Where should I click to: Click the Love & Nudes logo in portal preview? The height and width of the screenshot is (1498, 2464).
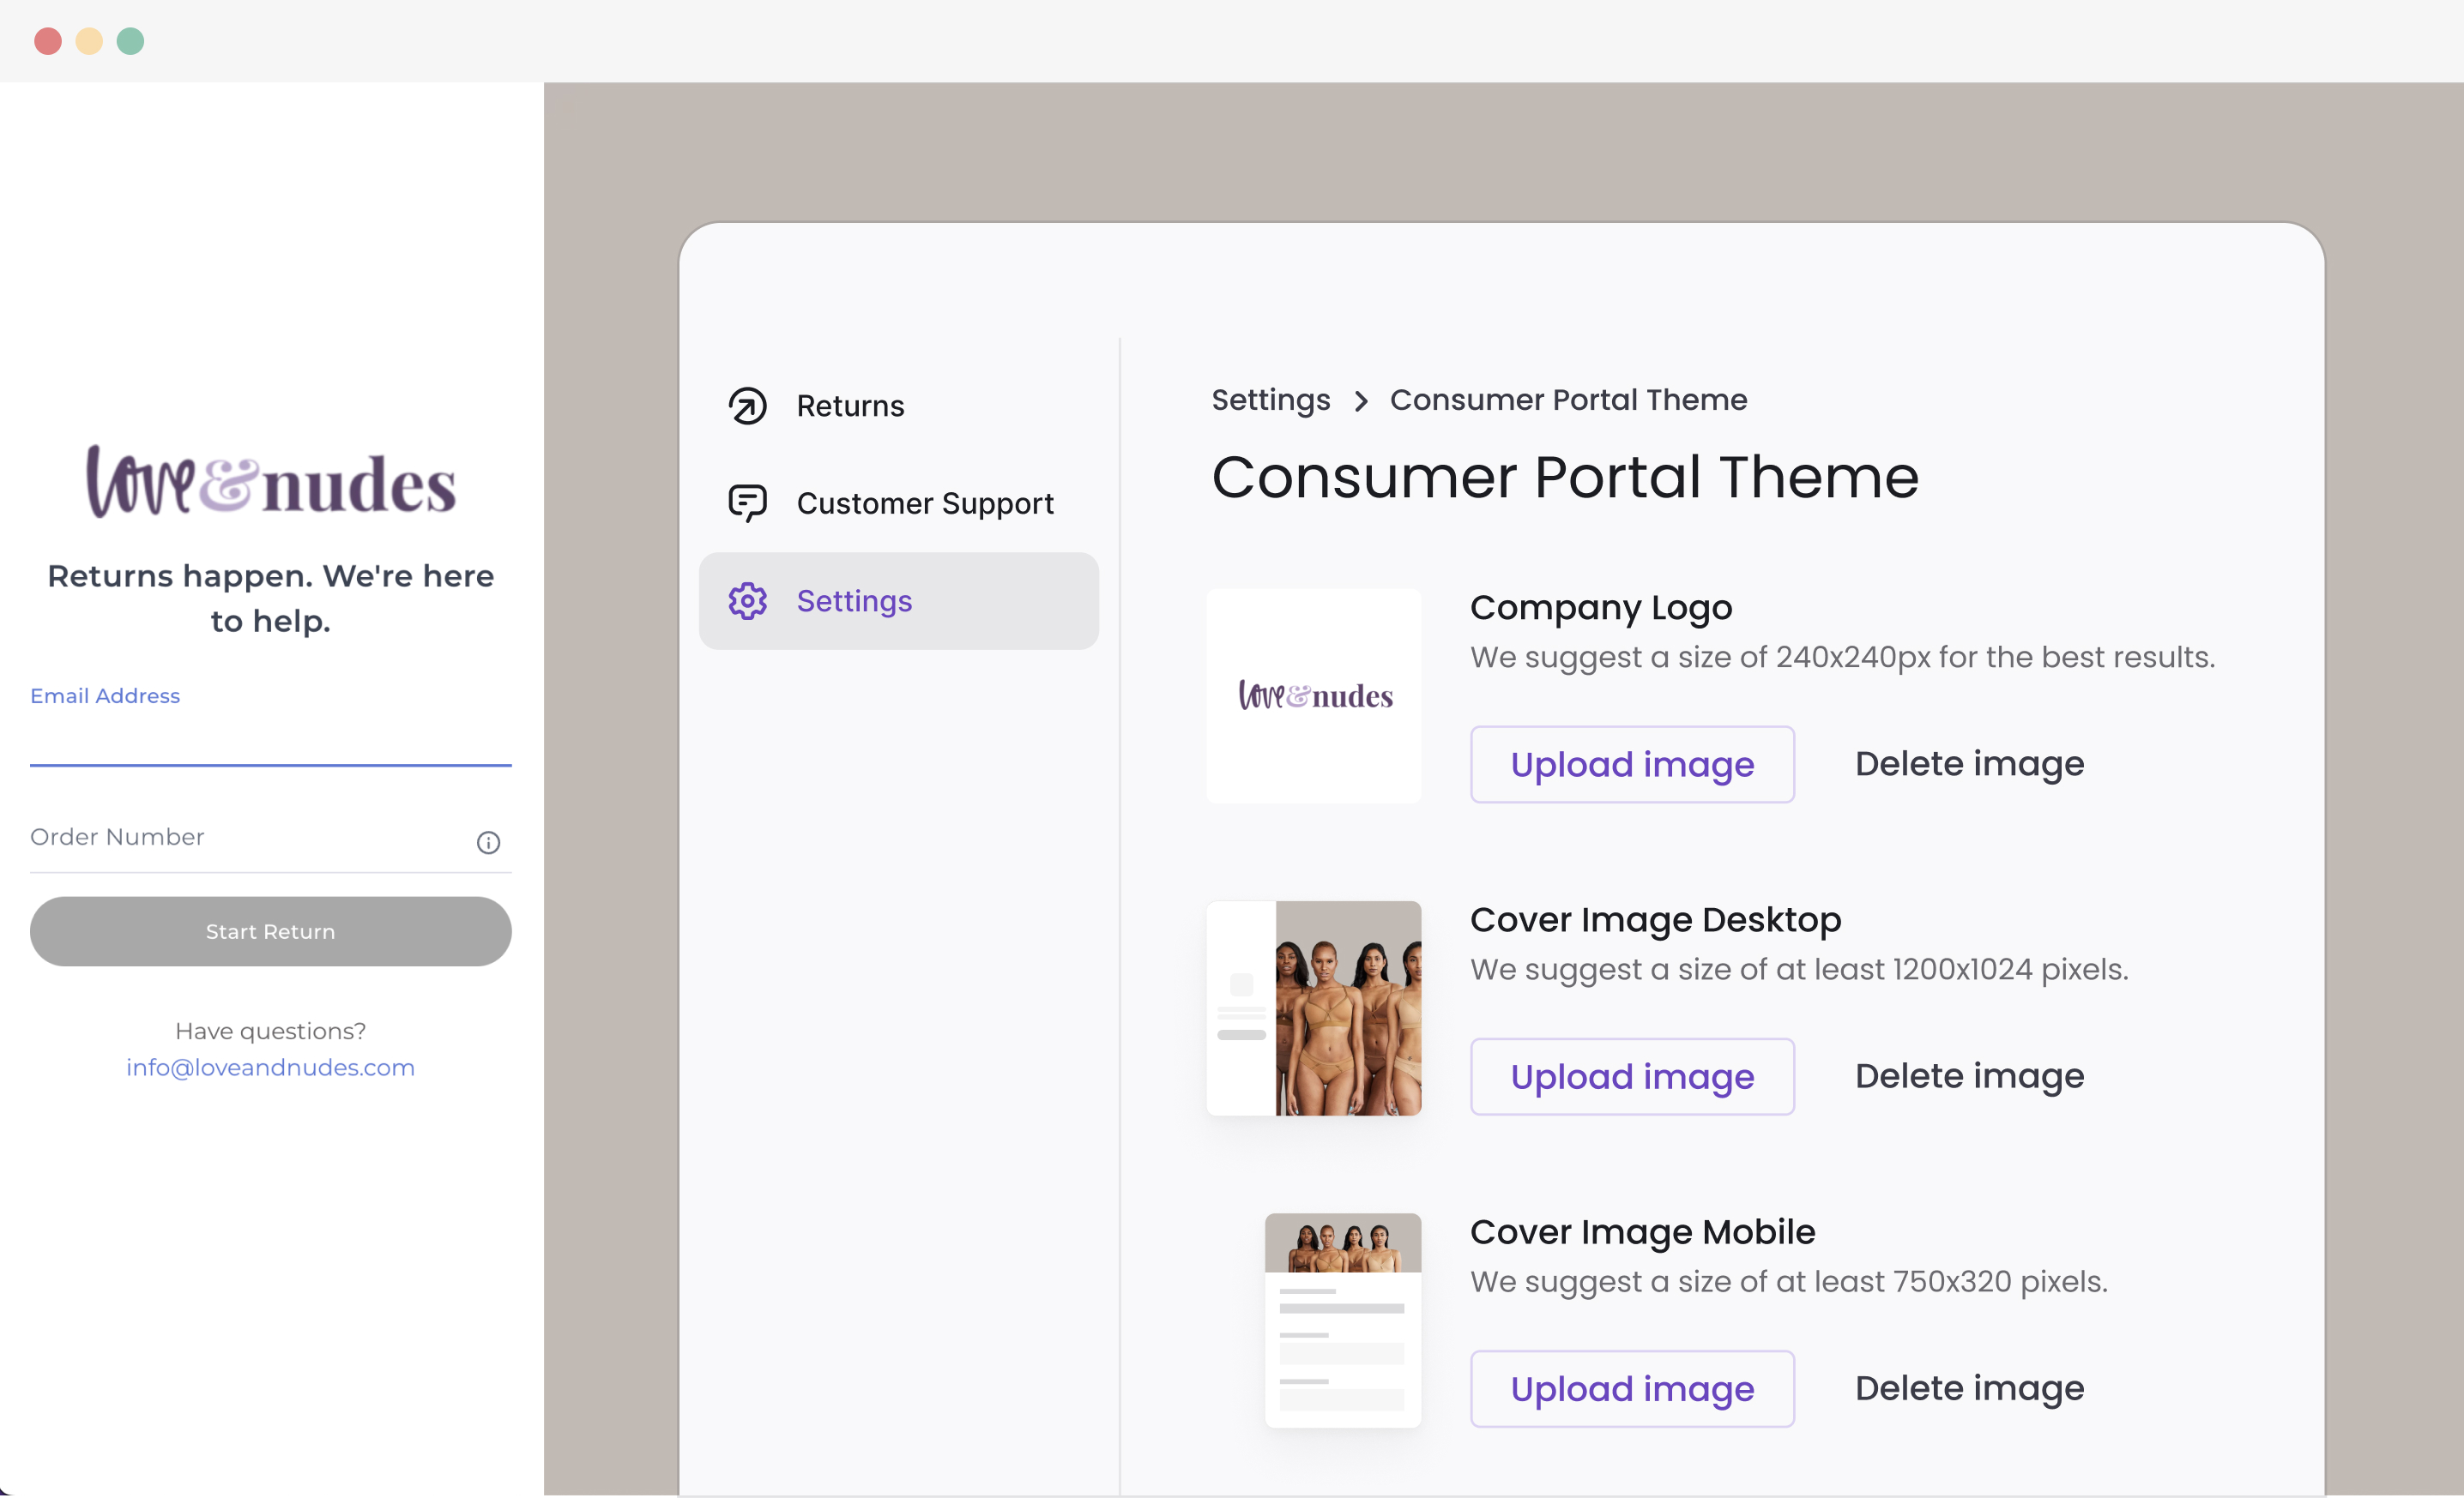[270, 483]
